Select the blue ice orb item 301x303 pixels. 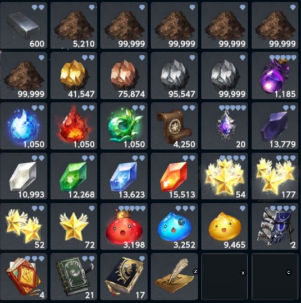[x=24, y=126]
